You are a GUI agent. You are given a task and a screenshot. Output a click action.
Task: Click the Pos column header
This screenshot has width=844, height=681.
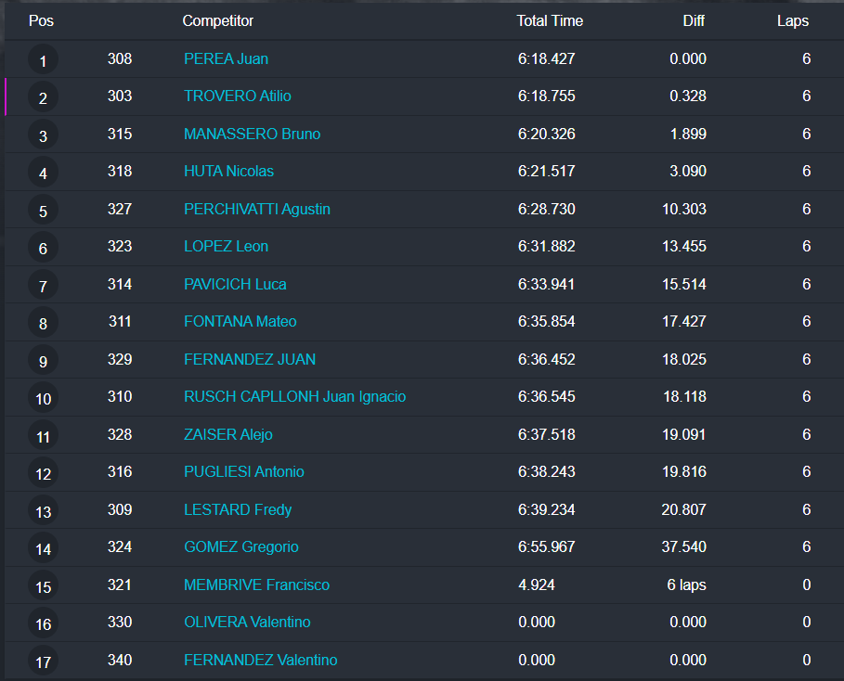click(x=41, y=20)
